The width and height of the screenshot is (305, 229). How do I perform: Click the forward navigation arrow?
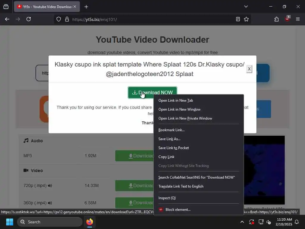(x=18, y=19)
